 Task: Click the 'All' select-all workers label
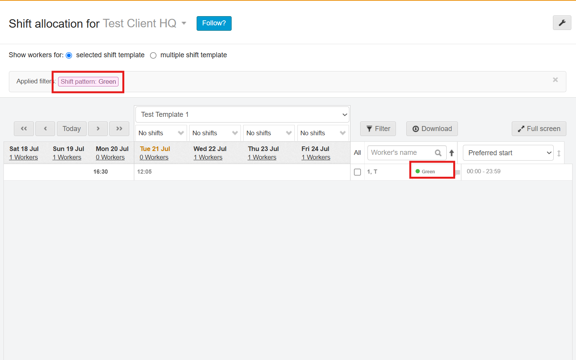pos(357,153)
